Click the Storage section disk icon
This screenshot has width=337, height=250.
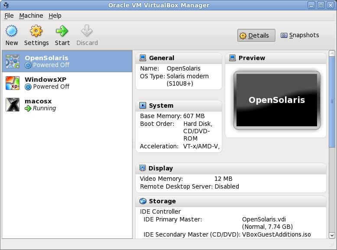(x=143, y=201)
